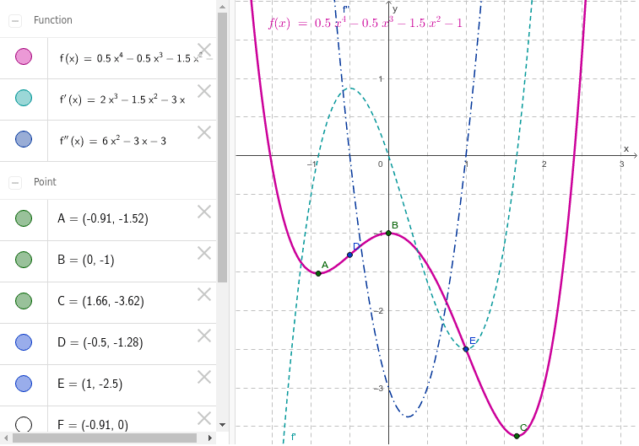The width and height of the screenshot is (639, 446).
Task: Delete the f(x) function row
Action: (x=204, y=50)
